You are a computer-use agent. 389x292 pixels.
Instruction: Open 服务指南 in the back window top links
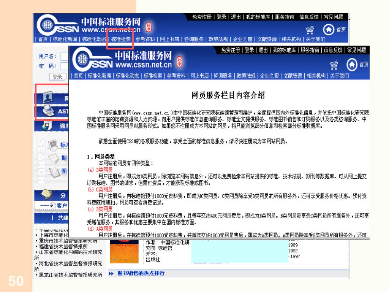click(285, 17)
